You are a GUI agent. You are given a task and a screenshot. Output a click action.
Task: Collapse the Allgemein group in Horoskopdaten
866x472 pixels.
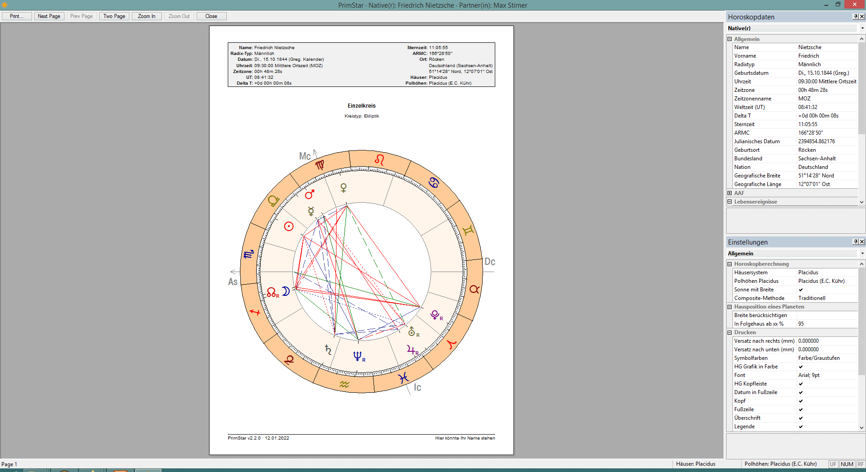point(729,39)
